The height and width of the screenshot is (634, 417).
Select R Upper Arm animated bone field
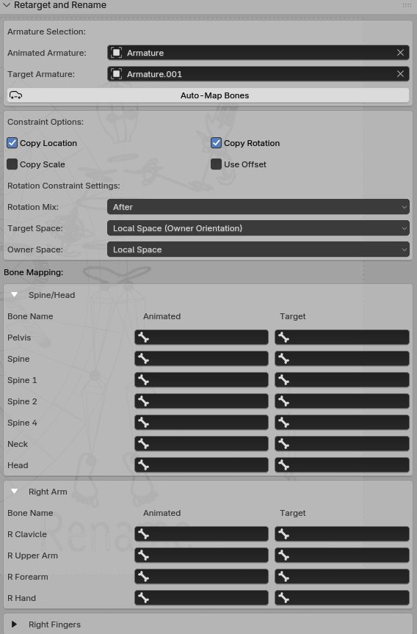[x=201, y=555]
